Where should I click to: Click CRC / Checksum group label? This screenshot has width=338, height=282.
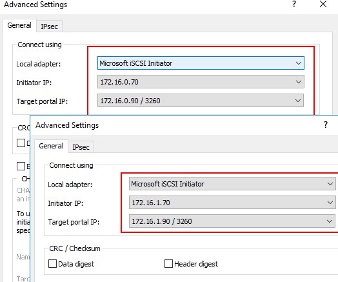75,248
